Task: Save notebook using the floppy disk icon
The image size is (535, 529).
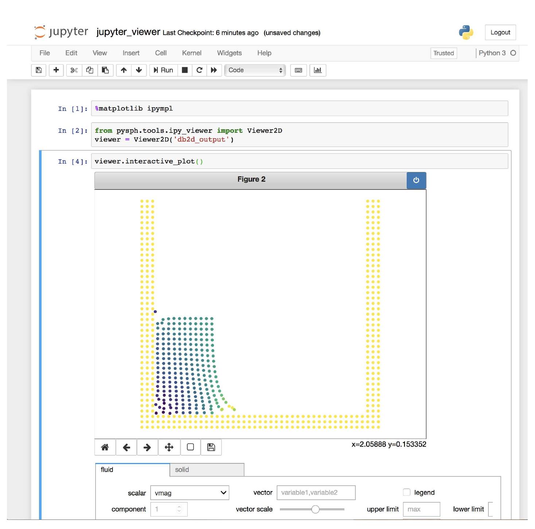Action: pyautogui.click(x=39, y=70)
